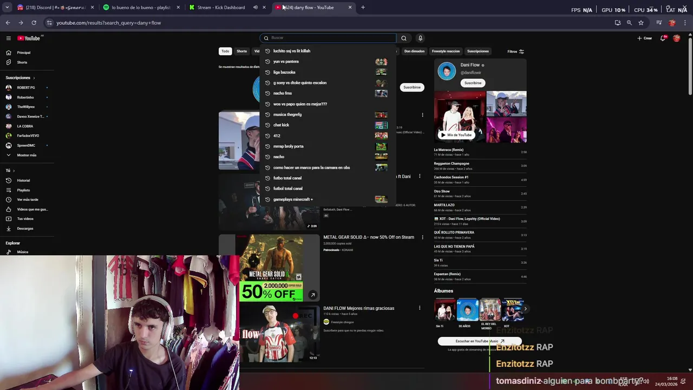Go to Principal in the sidebar
Image resolution: width=693 pixels, height=390 pixels.
pyautogui.click(x=24, y=53)
